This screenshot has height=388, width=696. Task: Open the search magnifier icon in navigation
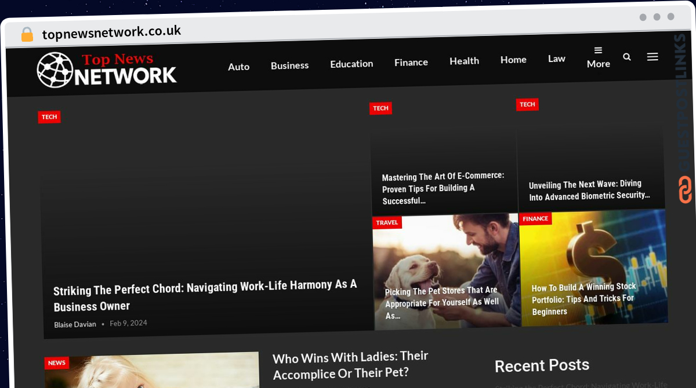point(627,57)
